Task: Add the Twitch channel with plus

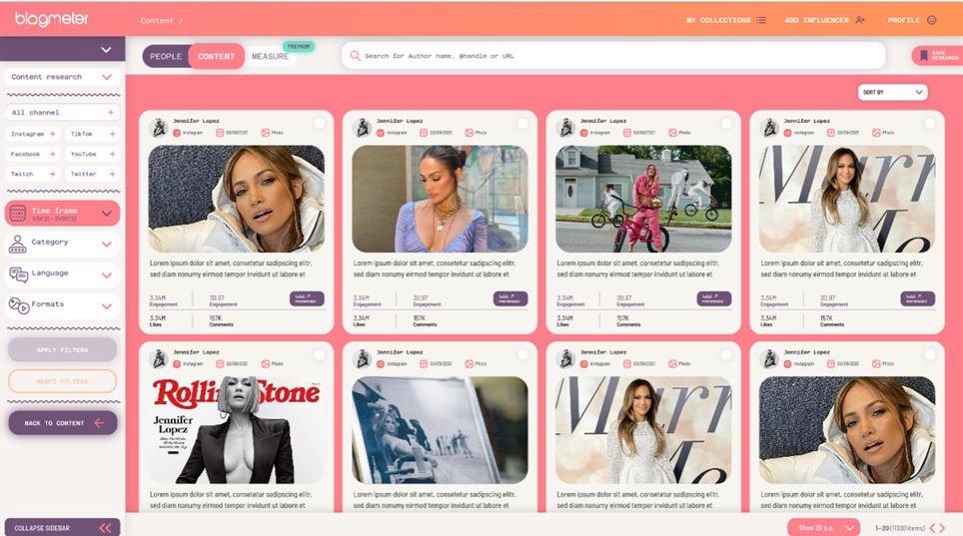Action: (x=52, y=175)
